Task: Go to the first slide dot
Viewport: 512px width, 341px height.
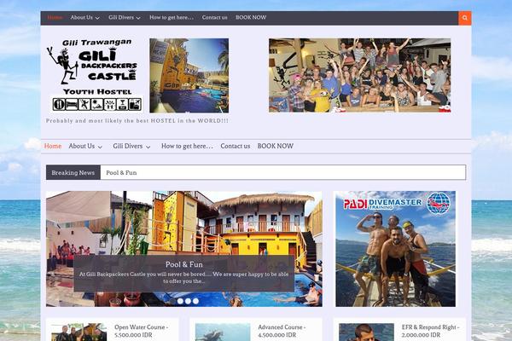Action: click(180, 301)
